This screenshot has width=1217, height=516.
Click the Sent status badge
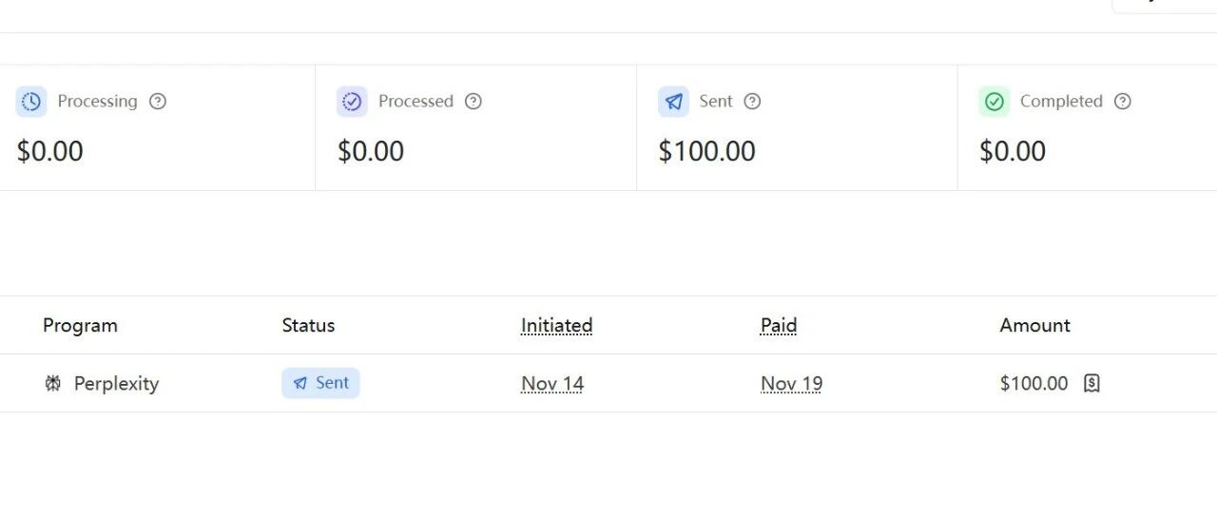pos(320,383)
